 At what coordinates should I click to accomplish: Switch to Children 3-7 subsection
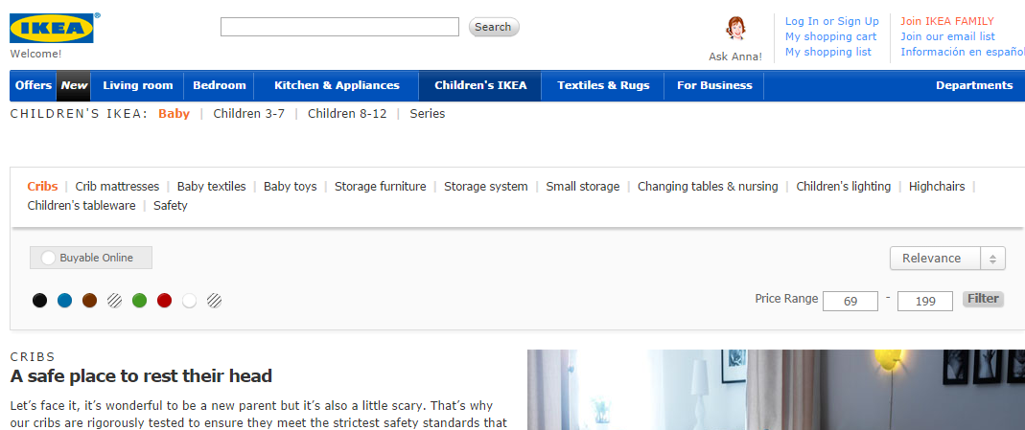coord(249,114)
